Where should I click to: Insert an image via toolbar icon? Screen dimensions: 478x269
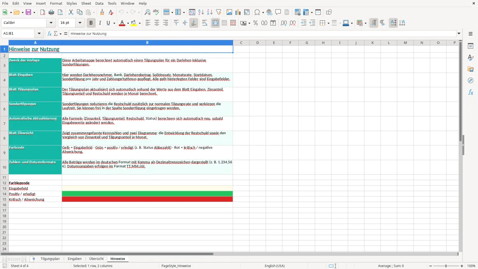229,12
